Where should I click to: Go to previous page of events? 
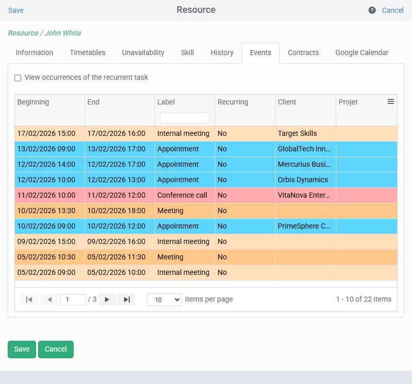point(49,300)
